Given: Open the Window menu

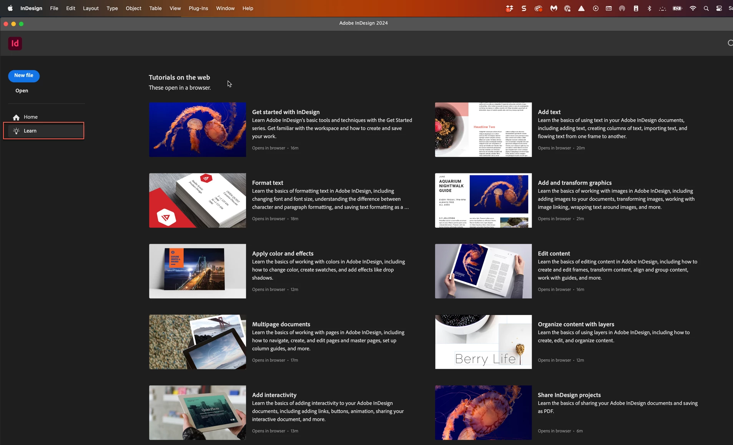Looking at the screenshot, I should point(225,8).
